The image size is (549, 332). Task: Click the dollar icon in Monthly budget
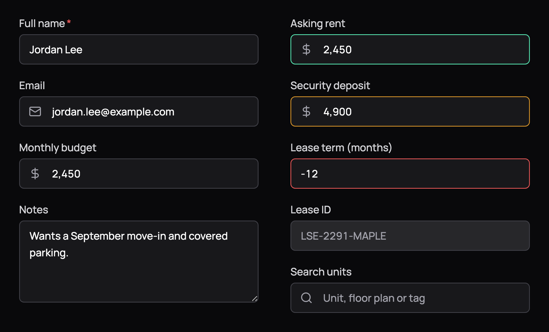[x=35, y=174]
